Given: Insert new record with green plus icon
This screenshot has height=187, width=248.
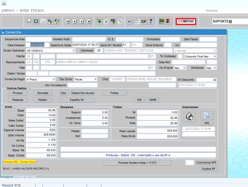Looking at the screenshot, I should point(99,21).
